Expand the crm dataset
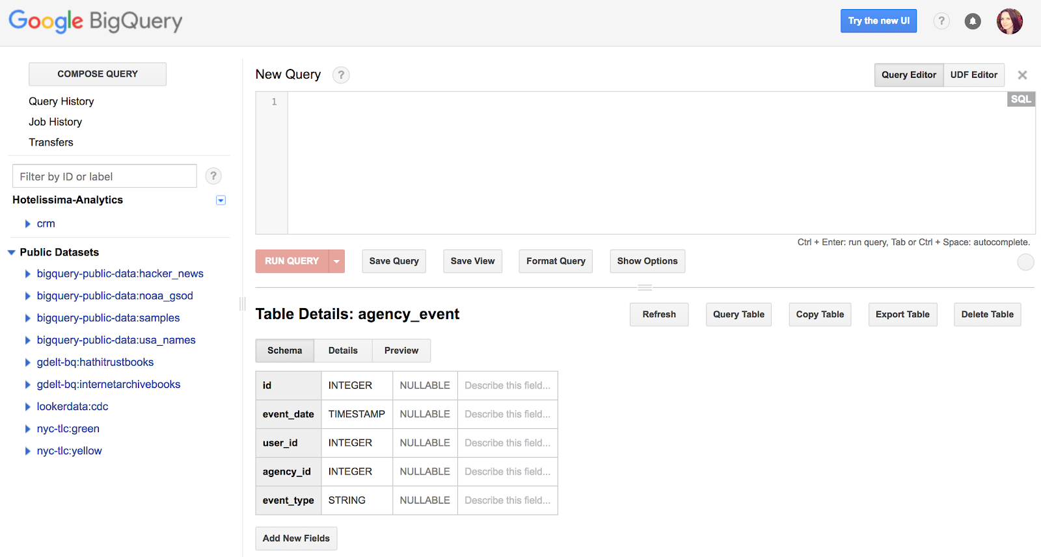Screen dimensions: 1041x557 pos(27,224)
